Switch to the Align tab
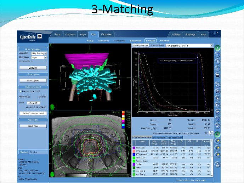 83,35
